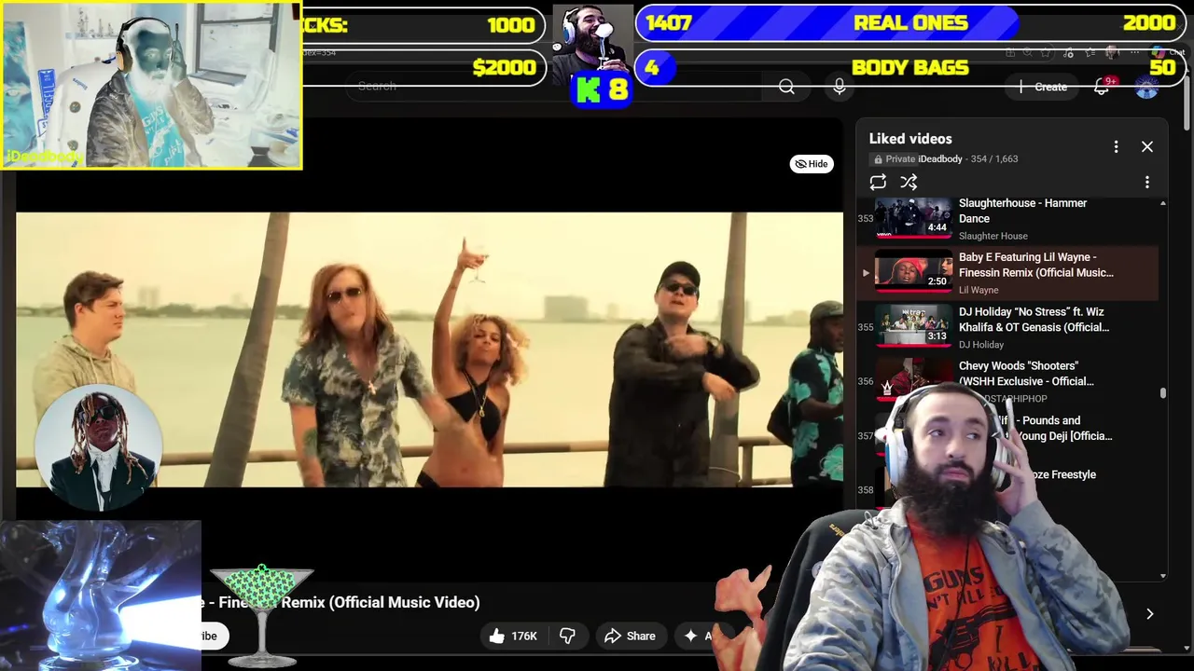Click the BODY BAGS progress bar
The image size is (1194, 671).
(909, 67)
